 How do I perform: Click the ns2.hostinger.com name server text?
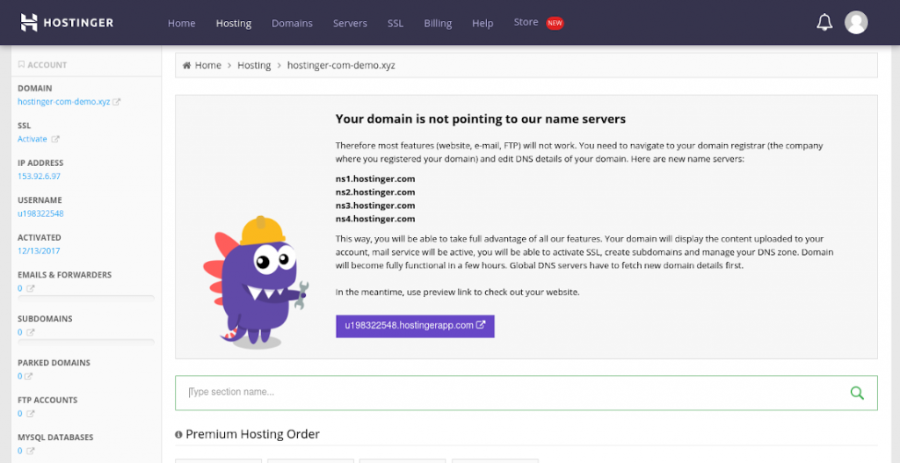pyautogui.click(x=375, y=192)
